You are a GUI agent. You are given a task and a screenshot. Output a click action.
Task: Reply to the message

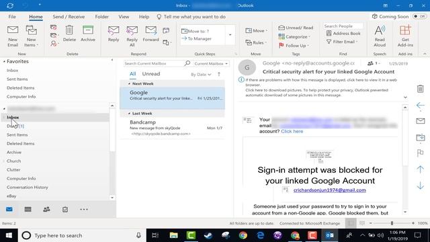114,34
